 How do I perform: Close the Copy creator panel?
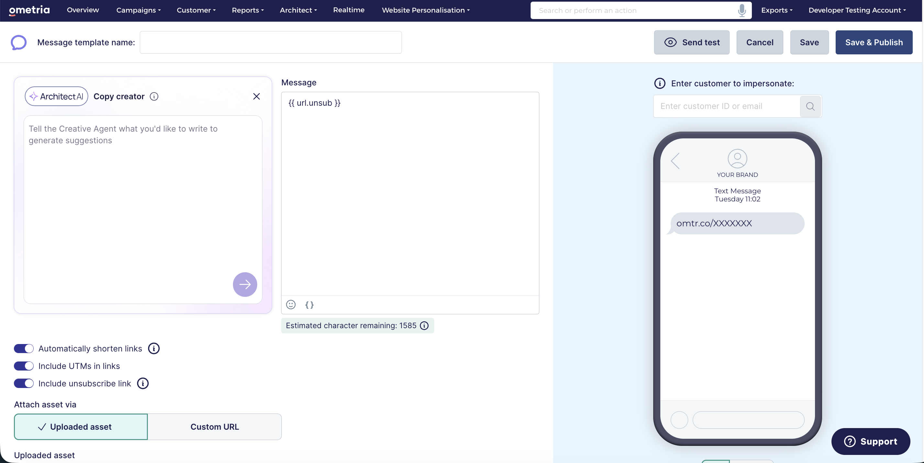(x=257, y=96)
